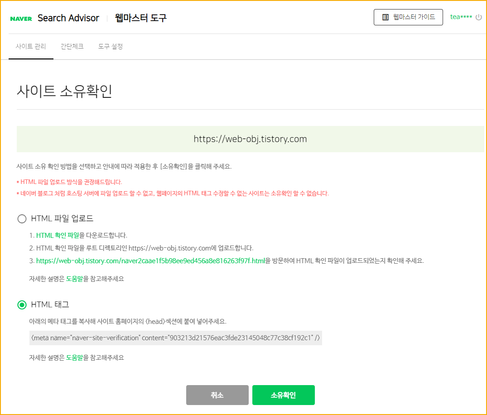The height and width of the screenshot is (415, 487).
Task: Click the naver-site-verification meta tag field
Action: coord(175,338)
